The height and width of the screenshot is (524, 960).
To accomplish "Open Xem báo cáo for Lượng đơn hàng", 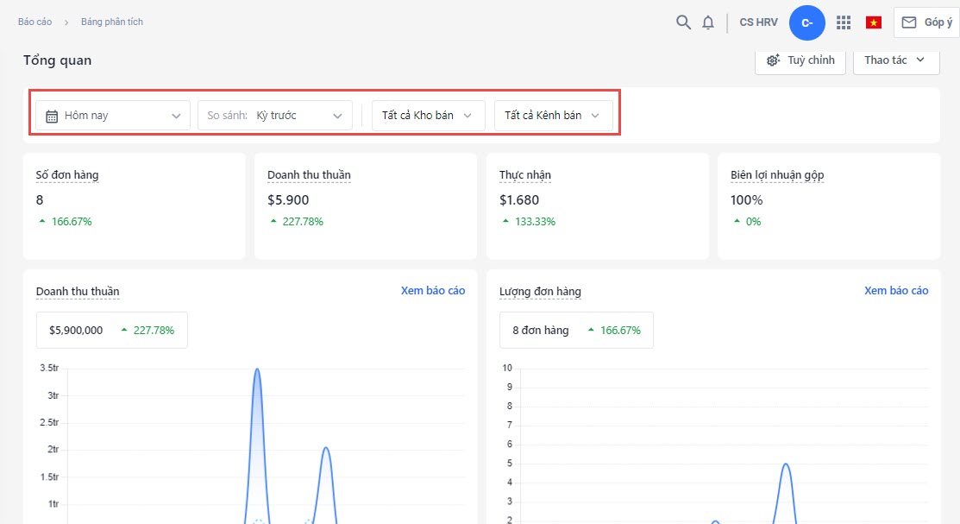I will pos(896,291).
